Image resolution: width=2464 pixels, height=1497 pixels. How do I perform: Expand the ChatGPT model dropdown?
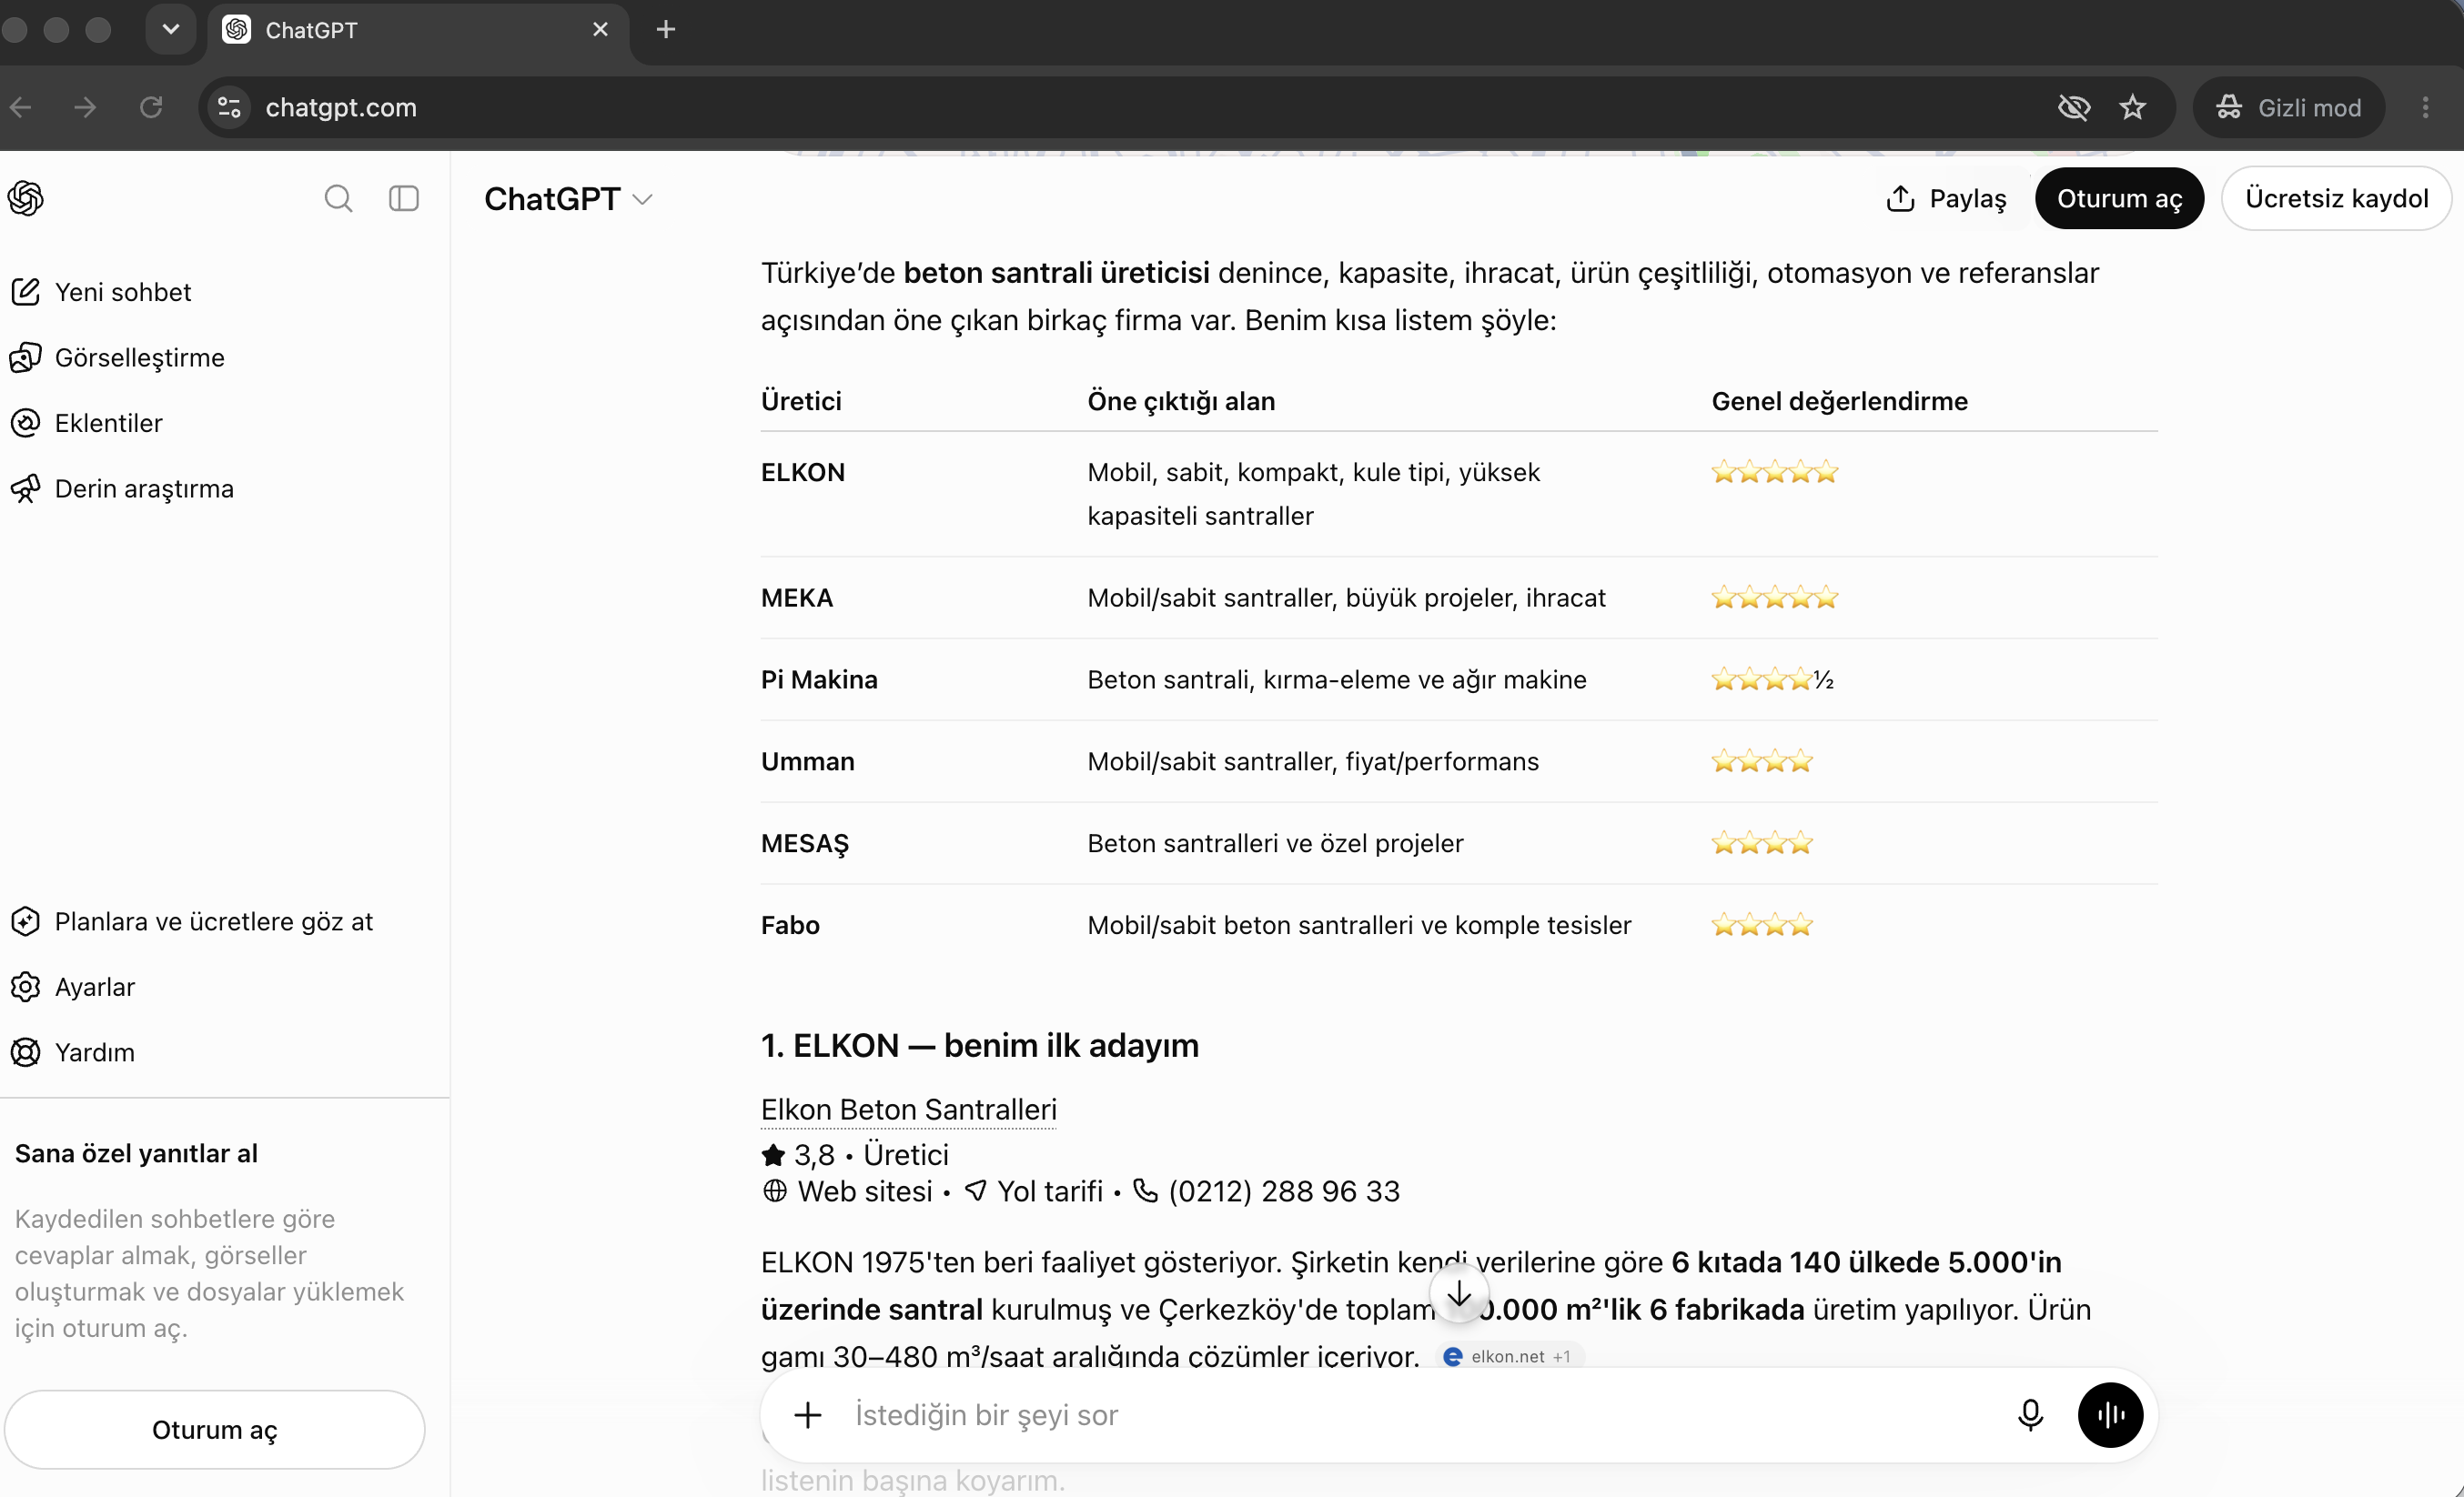click(568, 199)
